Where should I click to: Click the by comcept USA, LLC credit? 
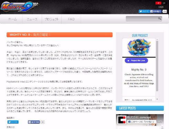point(142,100)
